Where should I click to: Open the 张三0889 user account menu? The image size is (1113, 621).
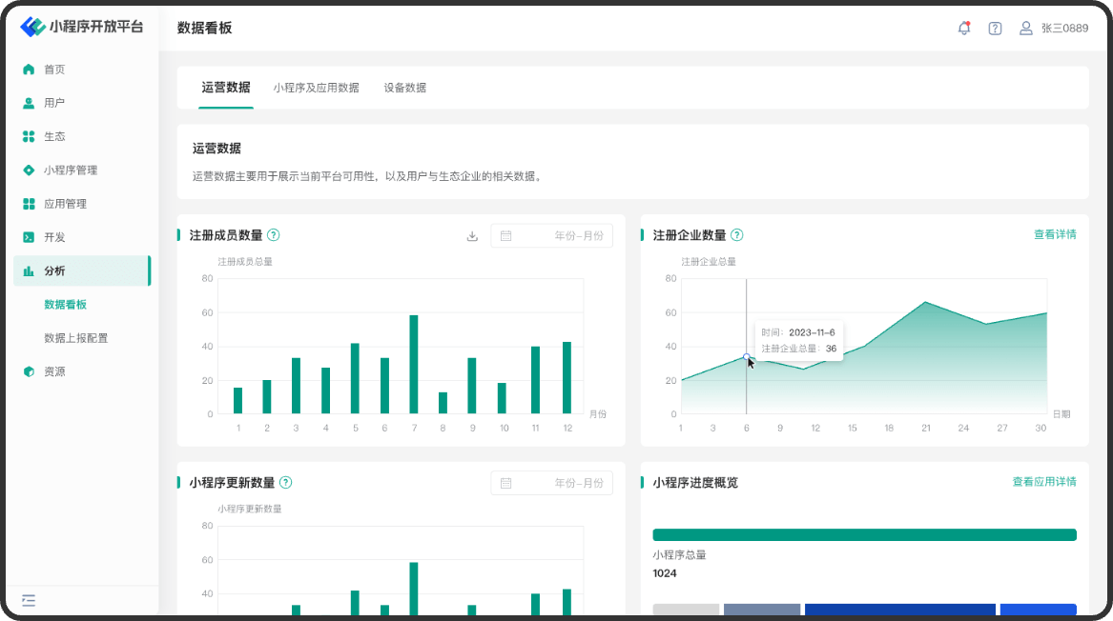coord(1054,29)
